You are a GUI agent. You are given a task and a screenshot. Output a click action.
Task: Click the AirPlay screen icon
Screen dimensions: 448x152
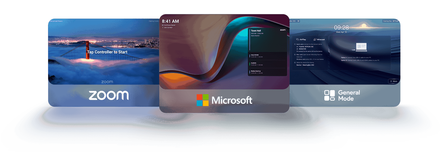pos(297,39)
